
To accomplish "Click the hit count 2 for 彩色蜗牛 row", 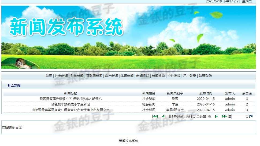I will coord(247,104).
